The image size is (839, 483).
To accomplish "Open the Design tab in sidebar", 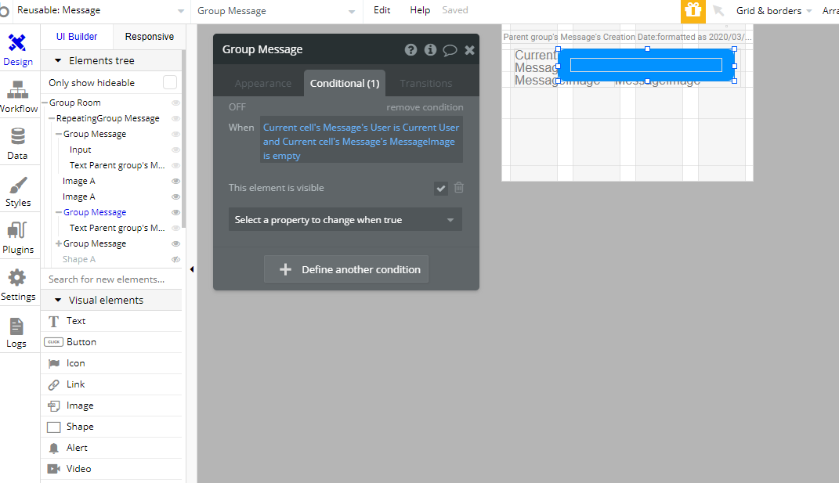I will click(x=18, y=49).
